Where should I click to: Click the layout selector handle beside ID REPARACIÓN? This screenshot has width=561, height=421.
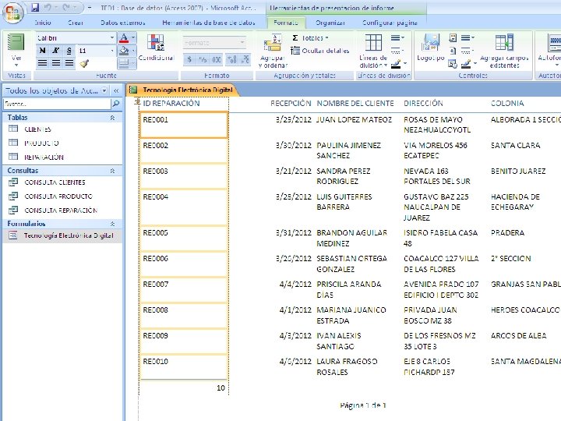[137, 103]
